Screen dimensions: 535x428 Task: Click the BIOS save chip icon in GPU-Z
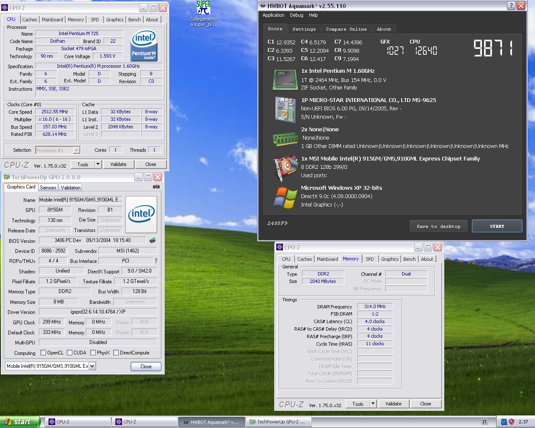click(153, 240)
